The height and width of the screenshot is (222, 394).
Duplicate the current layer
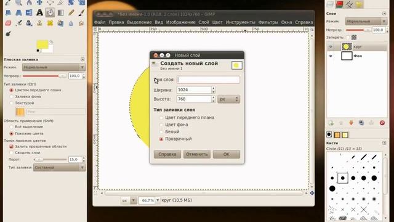(x=361, y=123)
